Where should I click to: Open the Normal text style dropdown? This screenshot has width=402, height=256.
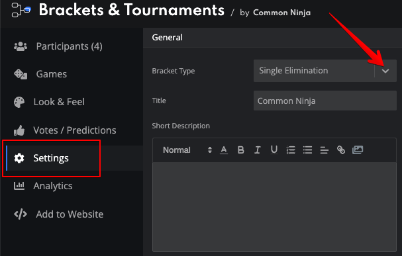(187, 149)
